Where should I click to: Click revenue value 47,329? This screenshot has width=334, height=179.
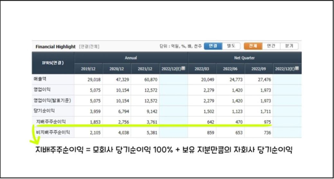[x=122, y=80]
